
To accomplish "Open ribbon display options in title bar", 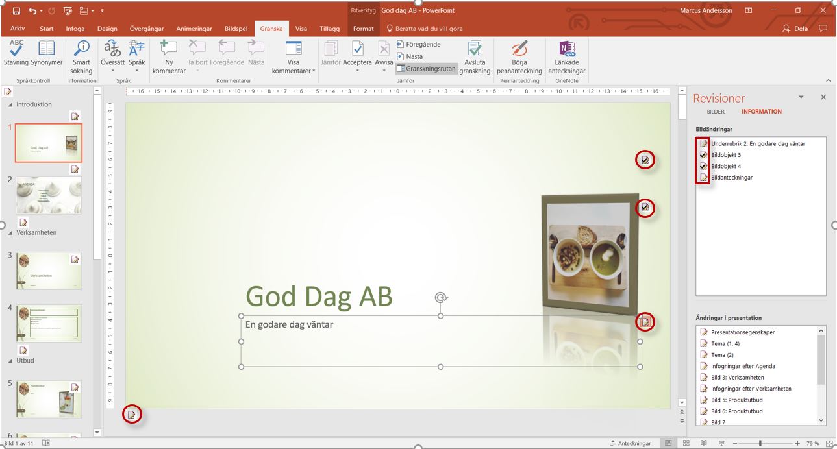I will point(749,11).
